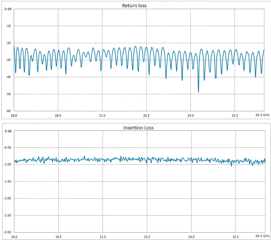Click the -3.00 y-axis label

pyautogui.click(x=8, y=232)
